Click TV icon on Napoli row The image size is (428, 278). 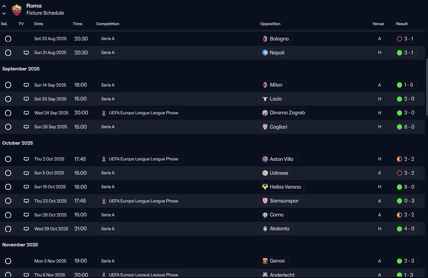[x=26, y=53]
